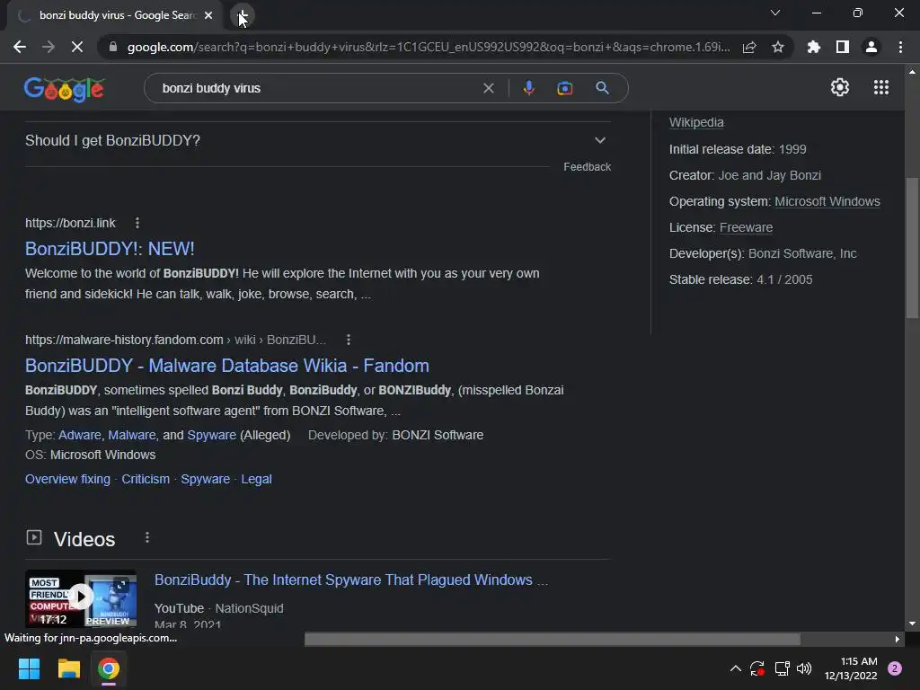Search by image with camera icon
Screen dimensions: 920x690
564,89
